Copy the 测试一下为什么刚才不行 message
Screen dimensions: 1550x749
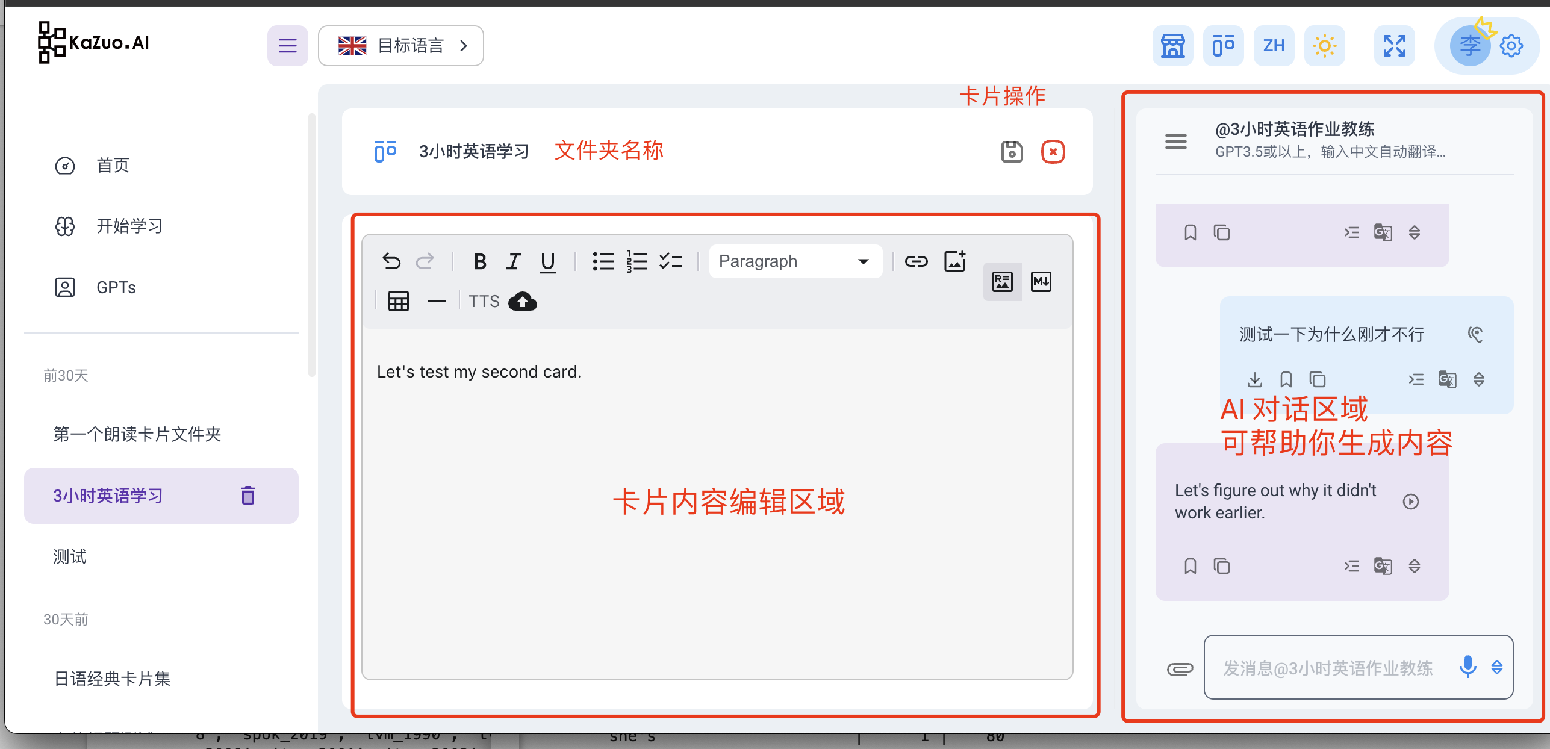(1317, 380)
